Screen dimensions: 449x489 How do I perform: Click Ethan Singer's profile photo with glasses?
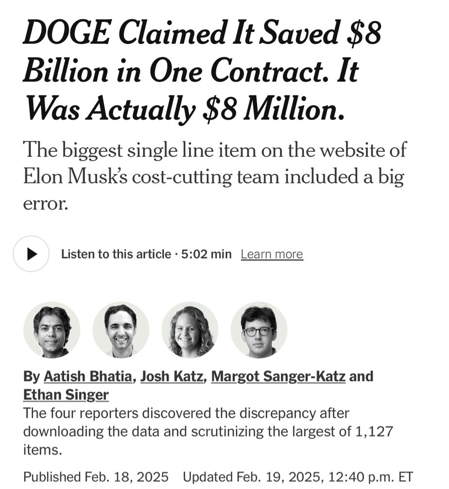(x=259, y=330)
